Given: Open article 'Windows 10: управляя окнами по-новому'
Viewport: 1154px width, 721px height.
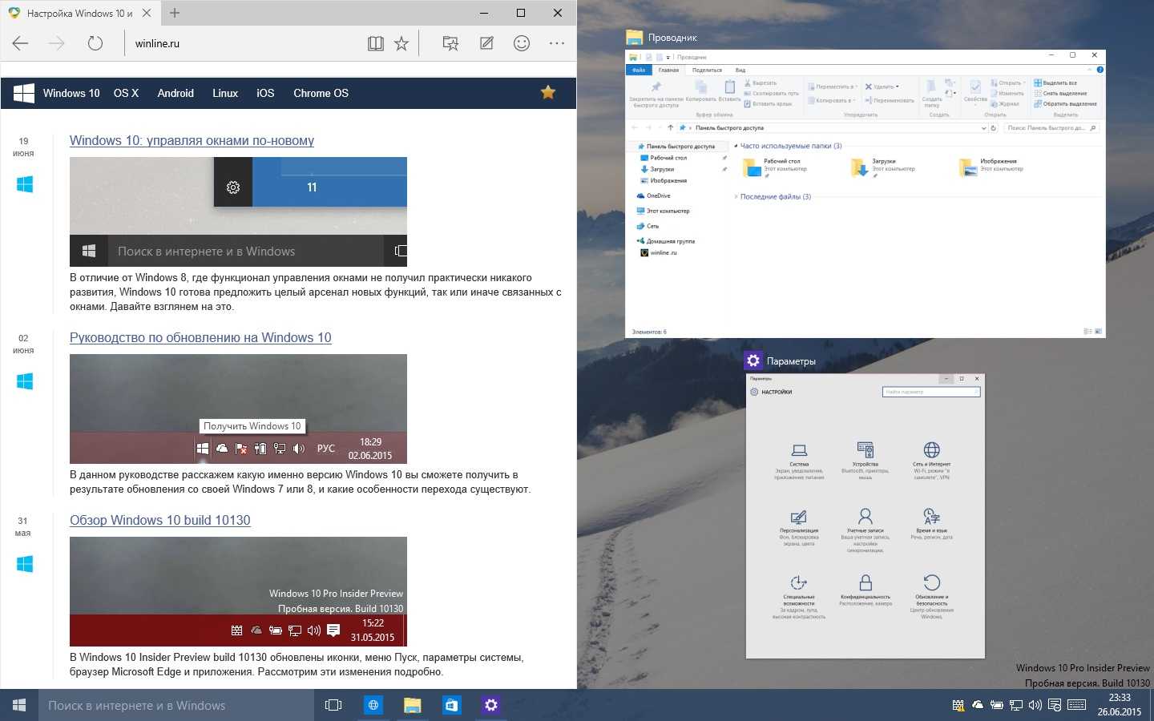Looking at the screenshot, I should click(192, 140).
